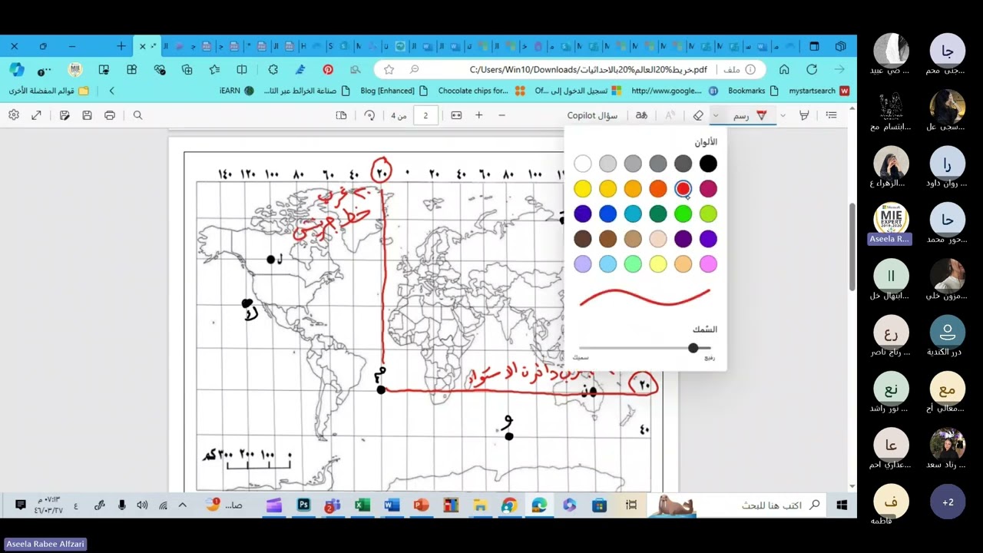Image resolution: width=983 pixels, height=553 pixels.
Task: Click the browser extensions puzzle icon
Action: [x=273, y=69]
